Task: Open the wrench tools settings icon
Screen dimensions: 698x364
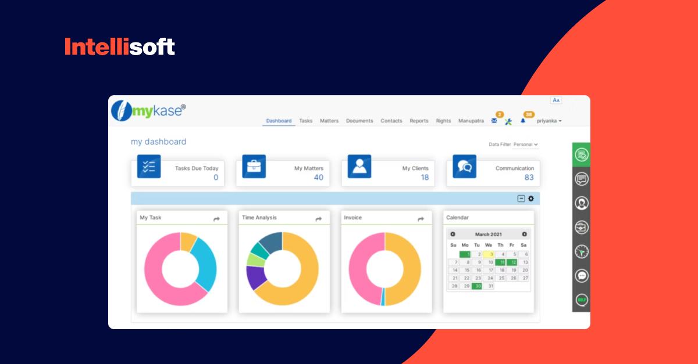Action: [x=508, y=121]
